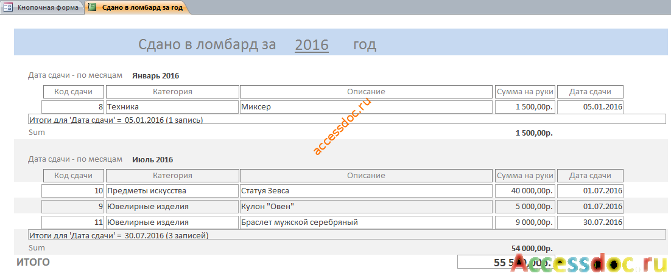Click the Код сдачи cell with value 10
This screenshot has width=671, height=276.
[x=72, y=190]
